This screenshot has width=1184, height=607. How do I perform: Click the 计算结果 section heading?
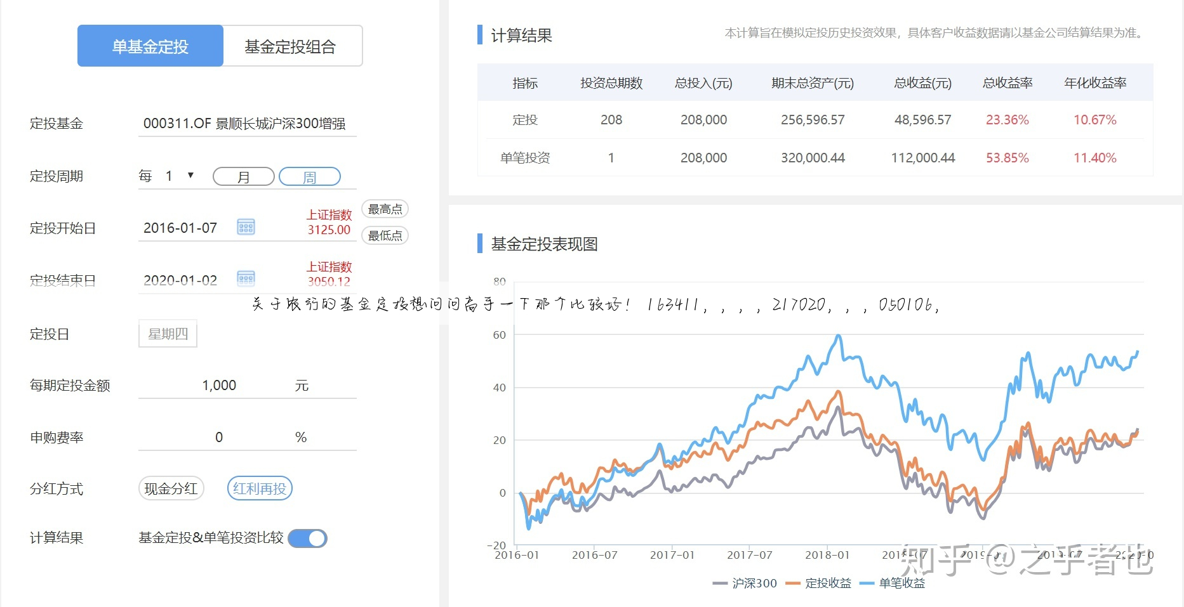coord(521,35)
